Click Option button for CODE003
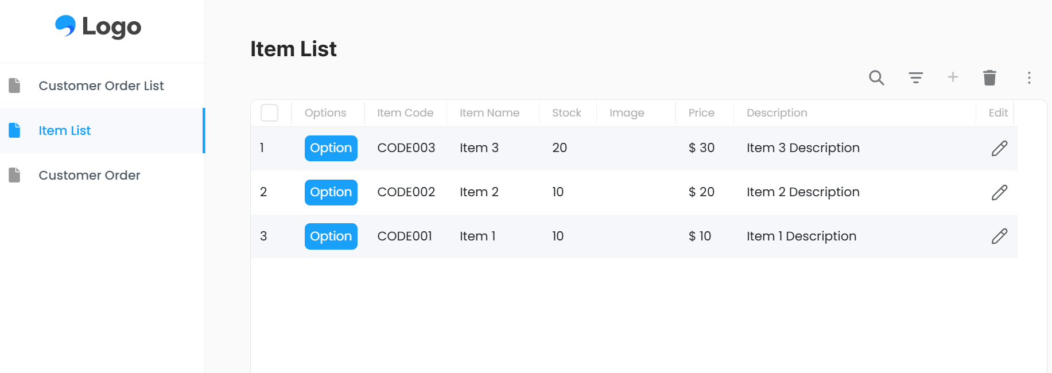 331,148
